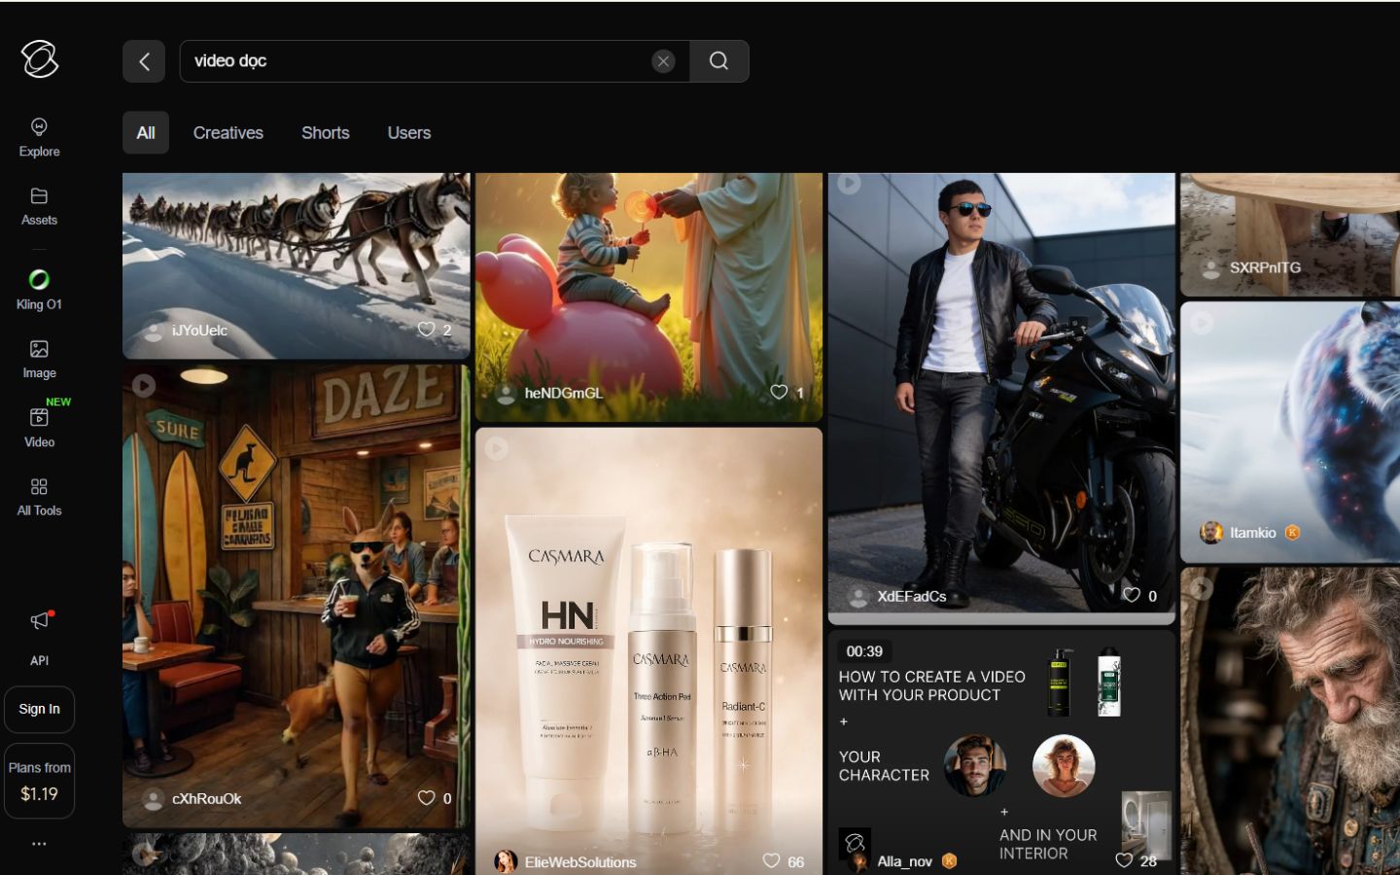The height and width of the screenshot is (875, 1400).
Task: Like the cXhRouOk kangaroo post
Action: pyautogui.click(x=426, y=798)
